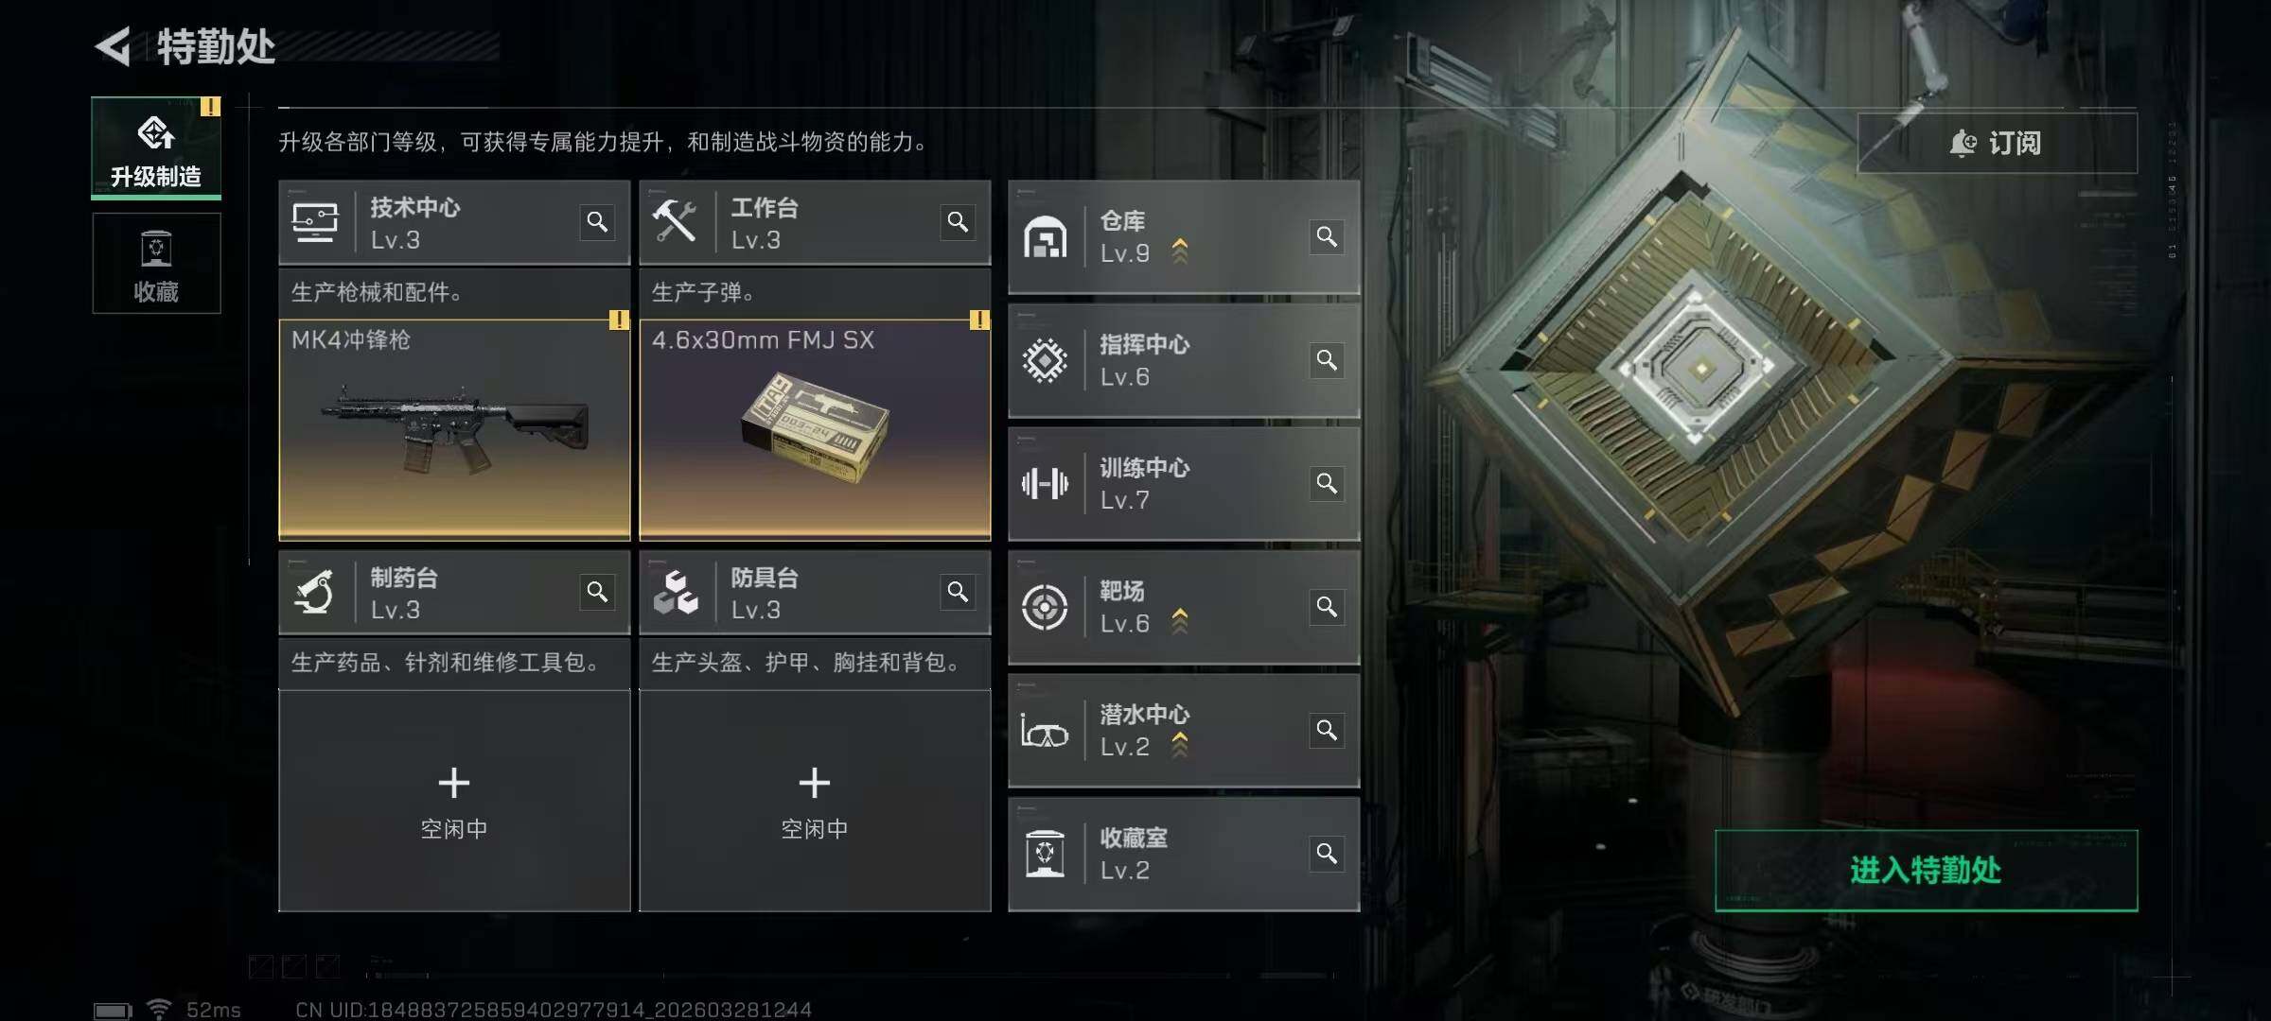Open 潜水中心 info magnifier icon
Image resolution: width=2271 pixels, height=1021 pixels.
coord(1327,731)
